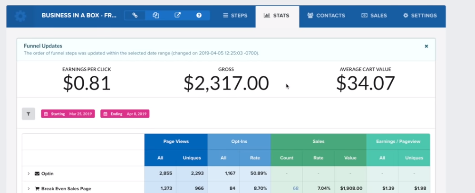The image size is (475, 193).
Task: Select the Stats tab
Action: click(277, 16)
